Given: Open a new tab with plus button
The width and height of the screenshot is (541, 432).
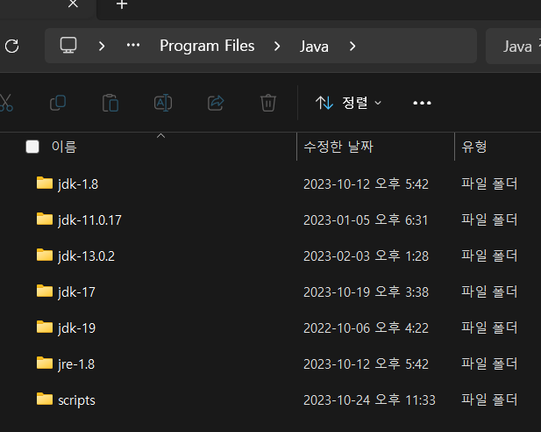Looking at the screenshot, I should 122,4.
